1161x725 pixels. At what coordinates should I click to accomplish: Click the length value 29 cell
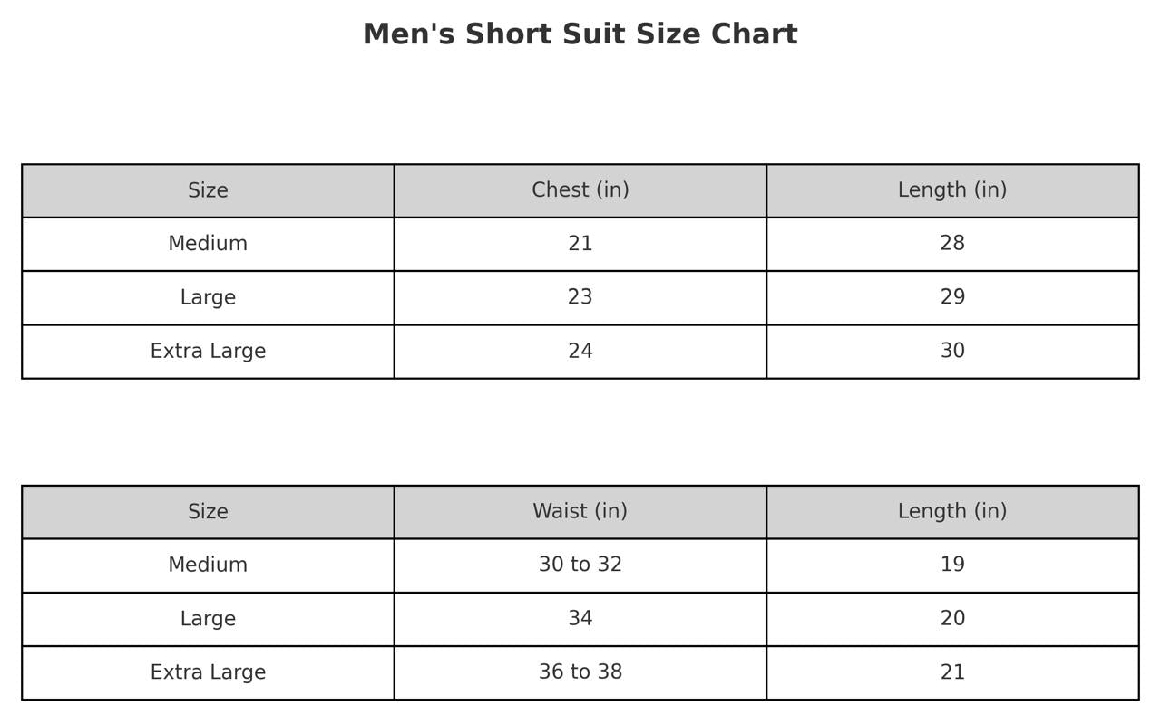tap(951, 297)
